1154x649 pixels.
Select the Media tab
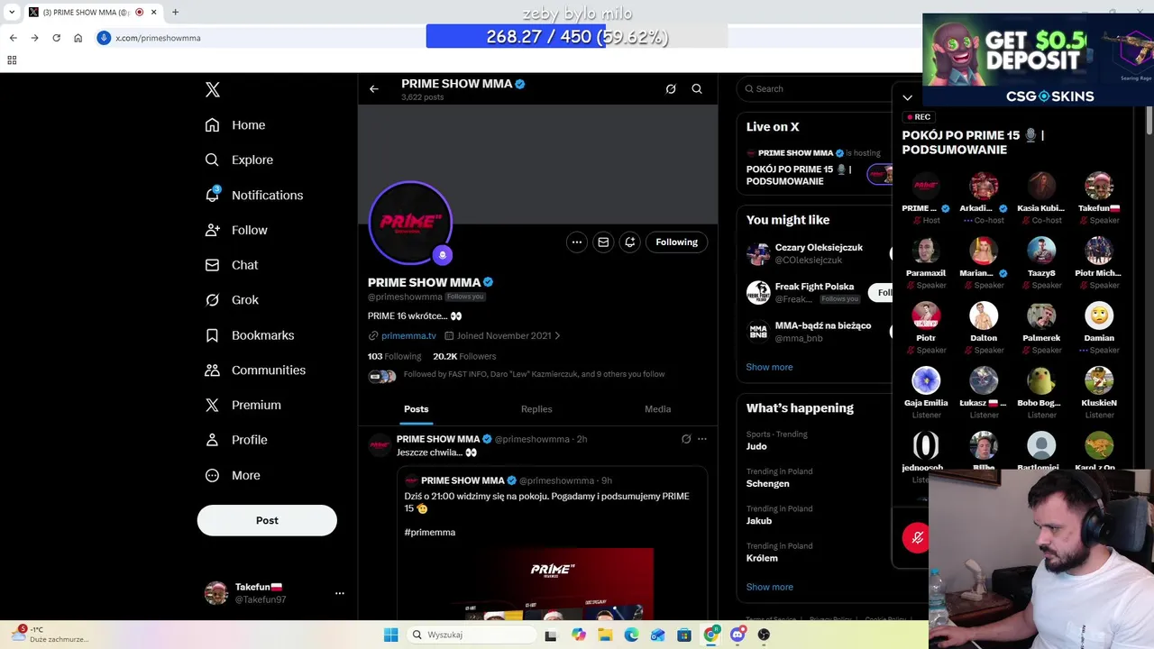click(657, 409)
